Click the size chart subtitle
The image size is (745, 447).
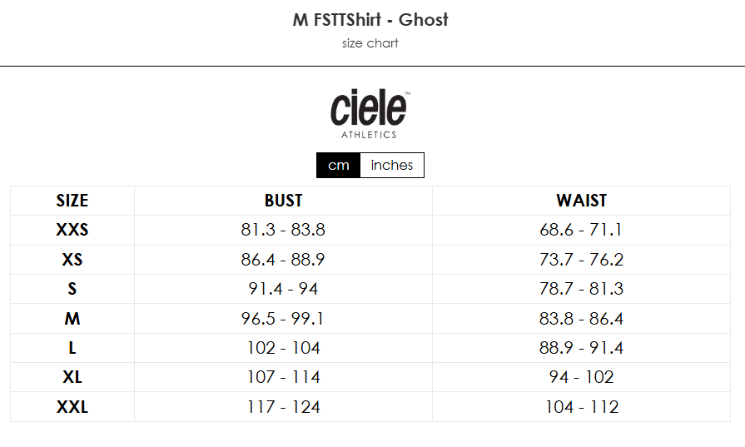pyautogui.click(x=370, y=43)
